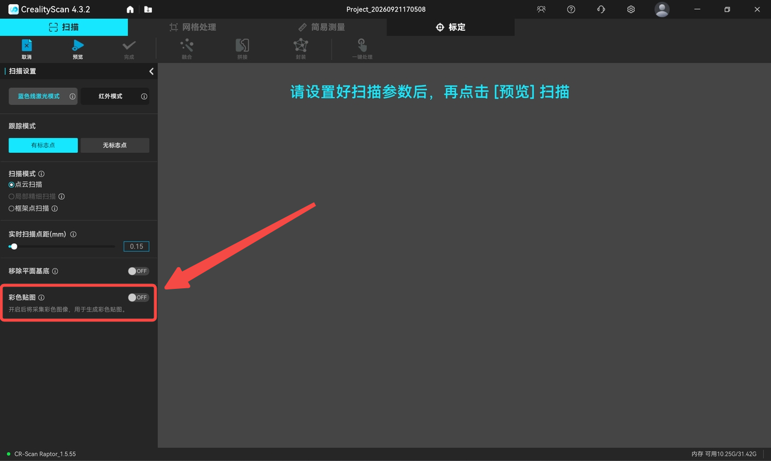
Task: Enable the 彩色贴图 color texture switch
Action: [x=138, y=297]
